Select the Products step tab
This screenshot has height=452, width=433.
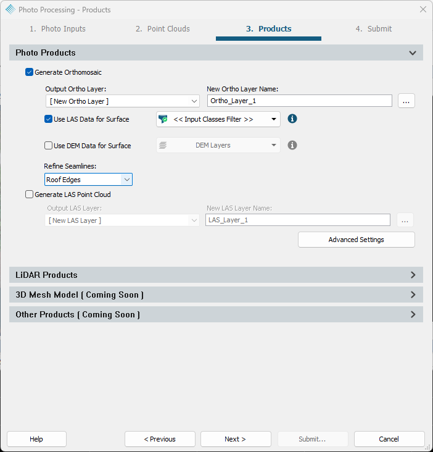click(268, 29)
